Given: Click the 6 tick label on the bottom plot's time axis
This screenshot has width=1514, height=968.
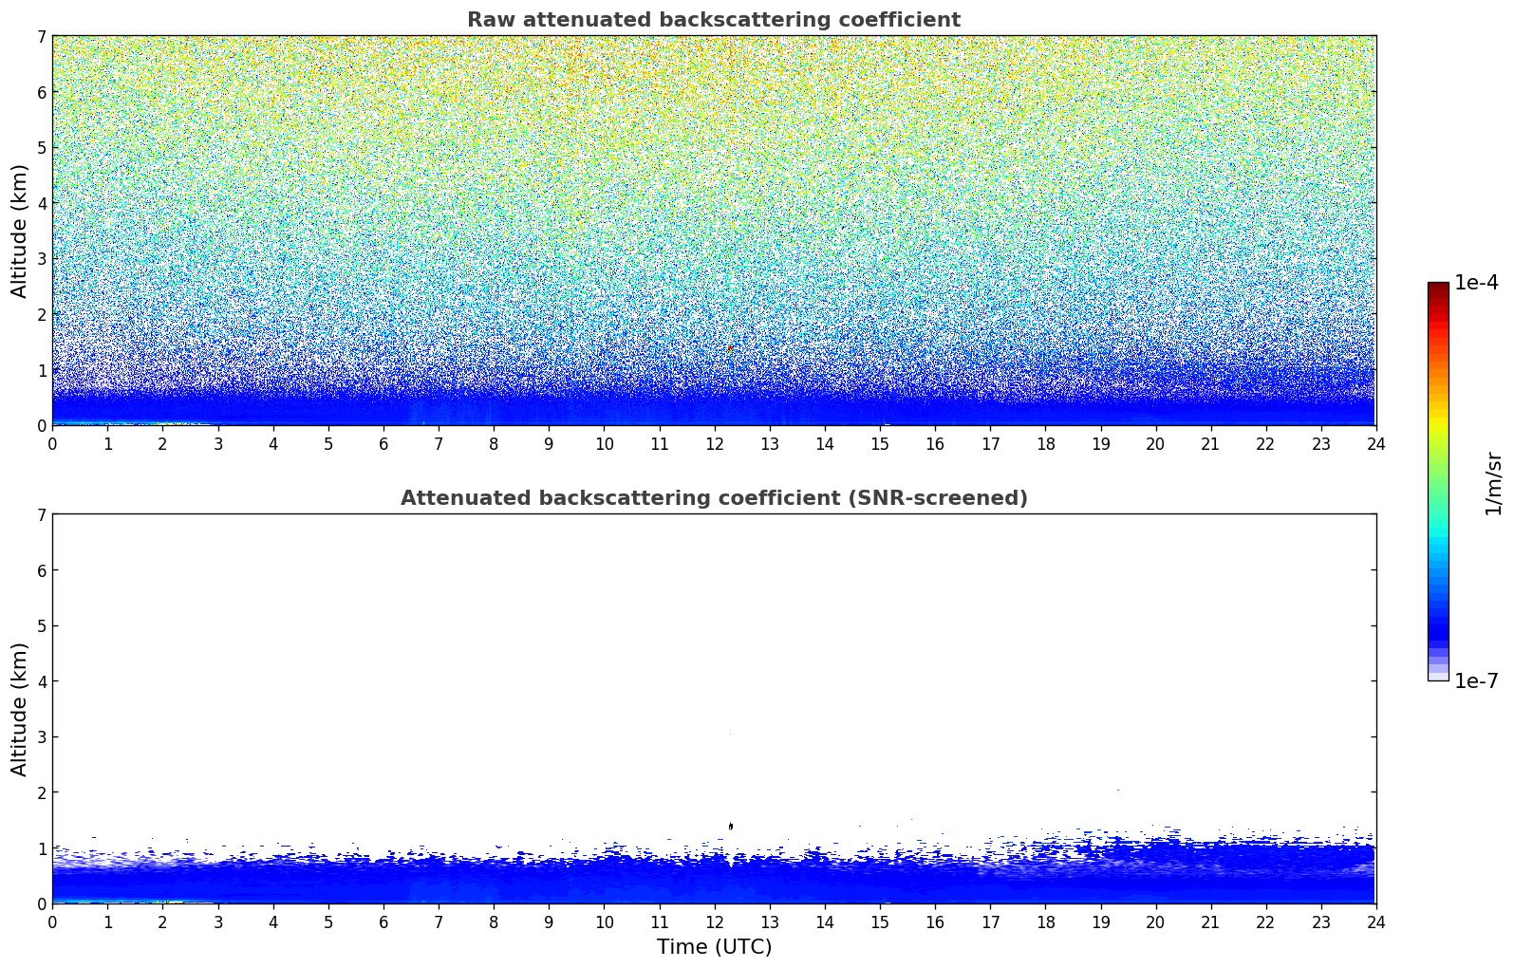Looking at the screenshot, I should pyautogui.click(x=383, y=922).
